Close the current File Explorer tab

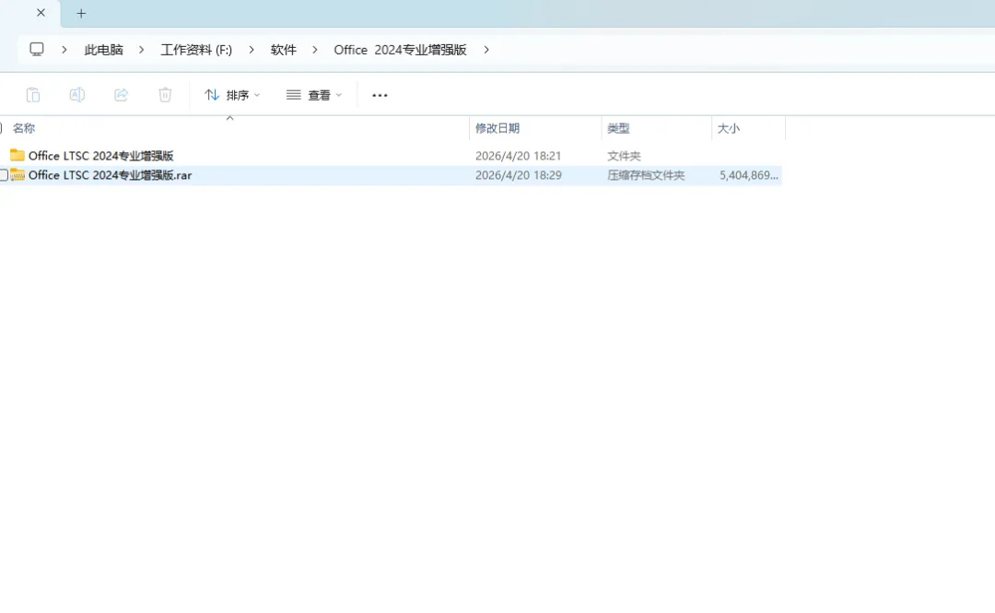41,13
